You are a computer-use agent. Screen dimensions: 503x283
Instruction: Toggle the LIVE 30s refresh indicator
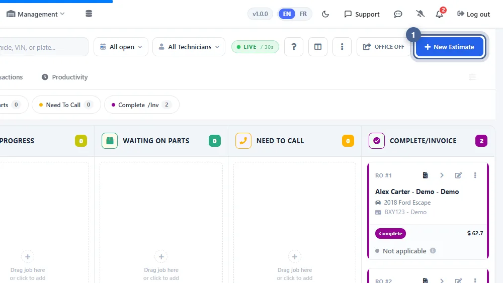tap(255, 47)
